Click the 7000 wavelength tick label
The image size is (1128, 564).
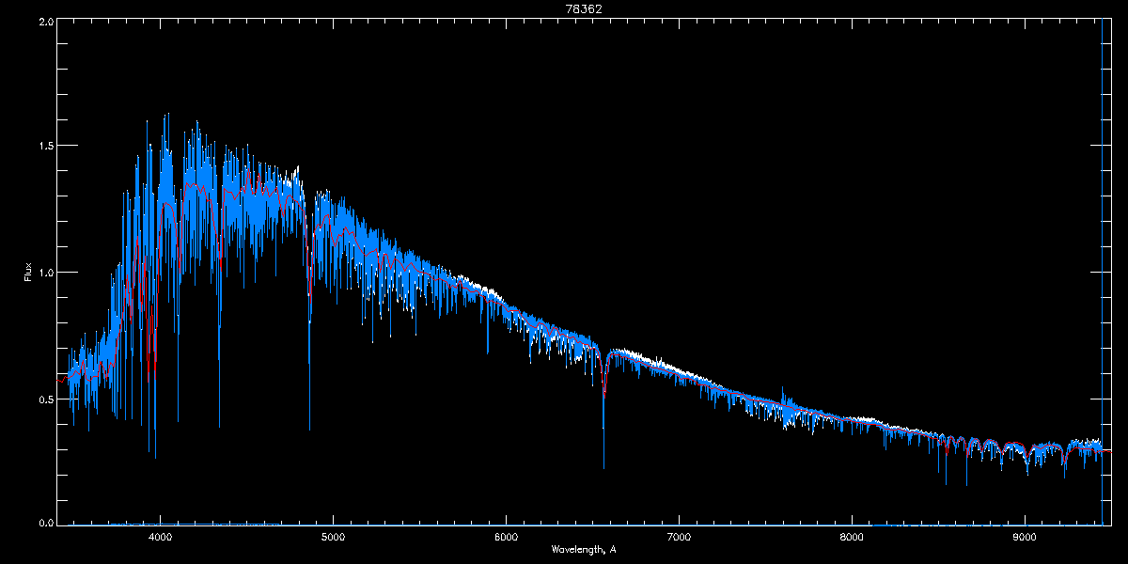click(x=679, y=537)
